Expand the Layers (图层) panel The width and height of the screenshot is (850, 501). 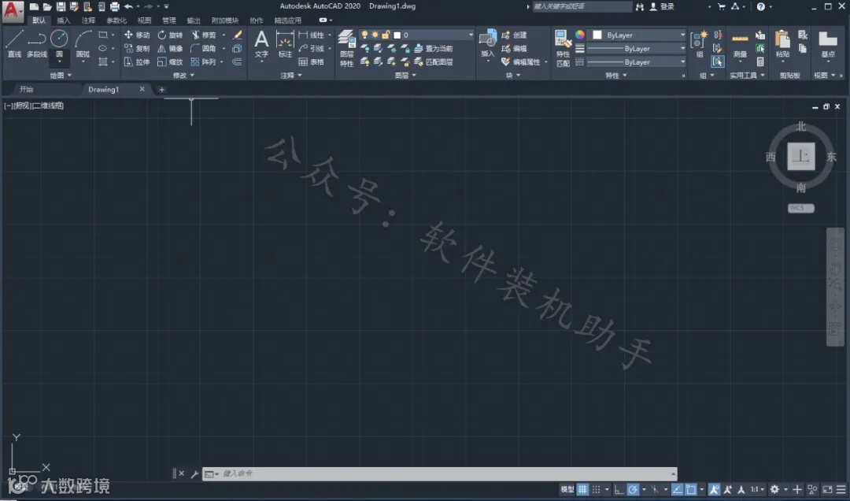coord(405,76)
